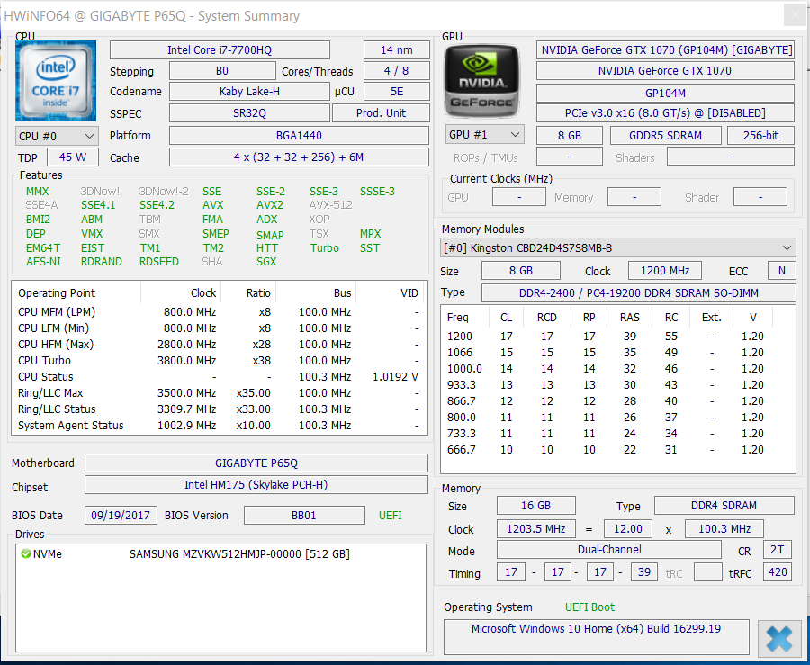Viewport: 810px width, 665px height.
Task: Click the green UEFI label near BIOS version
Action: click(390, 516)
